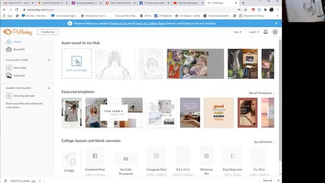325x183 pixels.
Task: Choose the Facebook Post blank canvas
Action: tap(95, 156)
